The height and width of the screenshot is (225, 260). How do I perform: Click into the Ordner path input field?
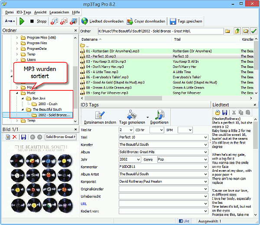(161, 31)
